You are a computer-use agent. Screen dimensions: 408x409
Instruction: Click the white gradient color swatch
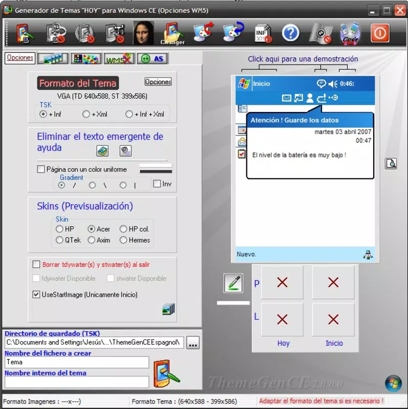(x=156, y=166)
